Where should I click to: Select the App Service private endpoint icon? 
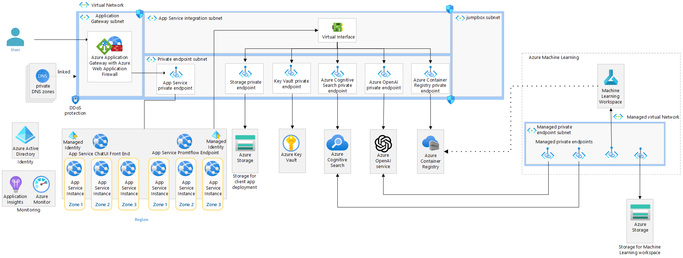(x=176, y=73)
